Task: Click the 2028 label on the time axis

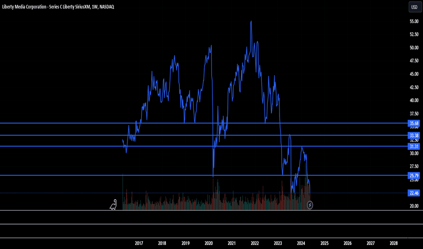Action: (x=393, y=243)
